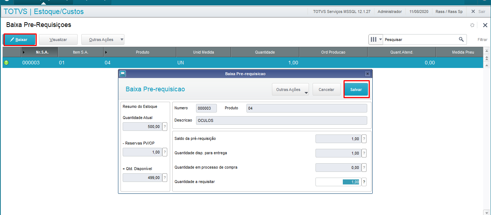Click the date 11/08/2020
Viewport: 491px width, 215px height.
click(419, 12)
